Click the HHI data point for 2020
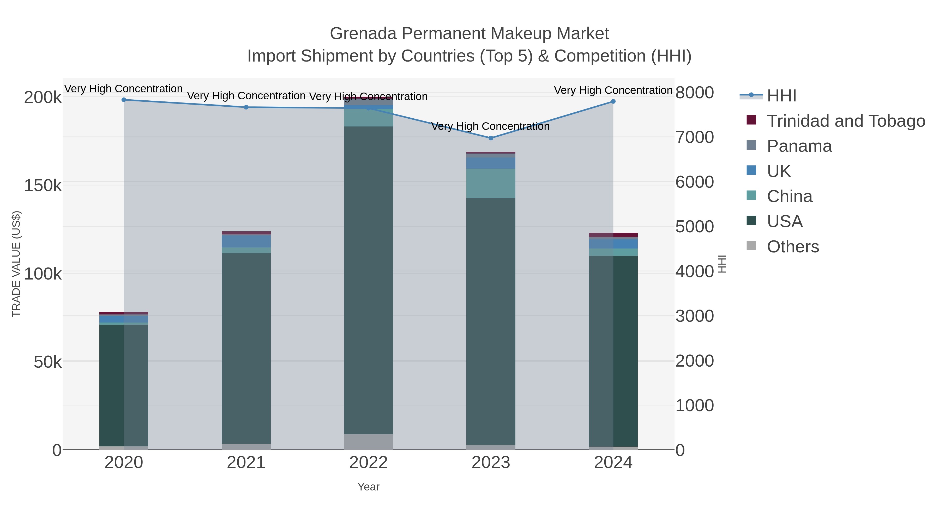Image resolution: width=939 pixels, height=528 pixels. pos(124,100)
